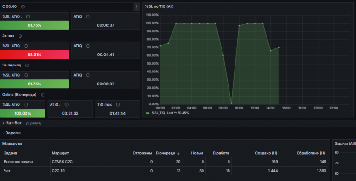This screenshot has height=181, width=356.
Task: Click the %SL по TiQ (All) panel title
Action: (x=159, y=6)
